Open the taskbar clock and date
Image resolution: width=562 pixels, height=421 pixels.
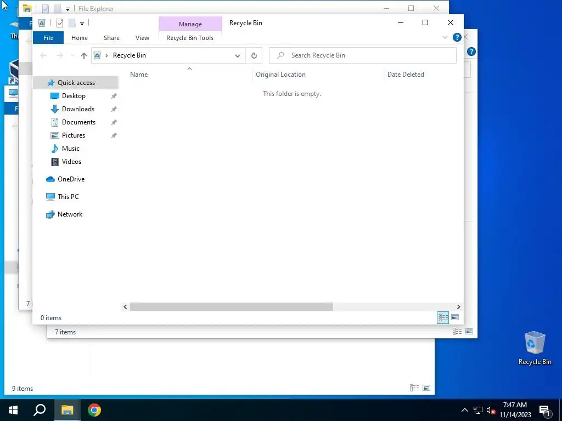515,410
